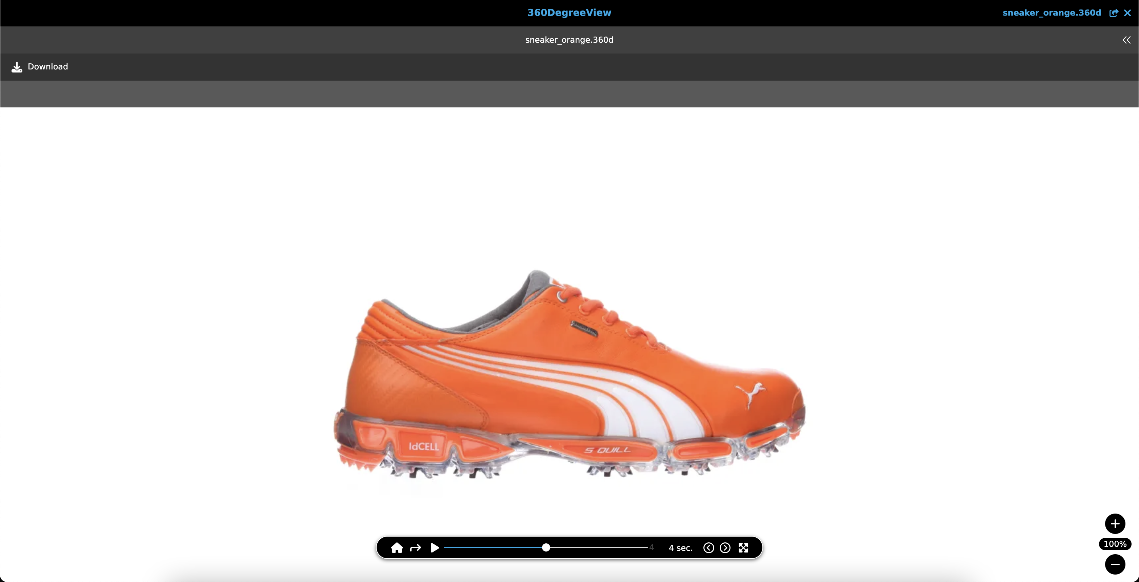Toggle rotation direction with the curved arrow
This screenshot has width=1139, height=582.
pos(415,548)
